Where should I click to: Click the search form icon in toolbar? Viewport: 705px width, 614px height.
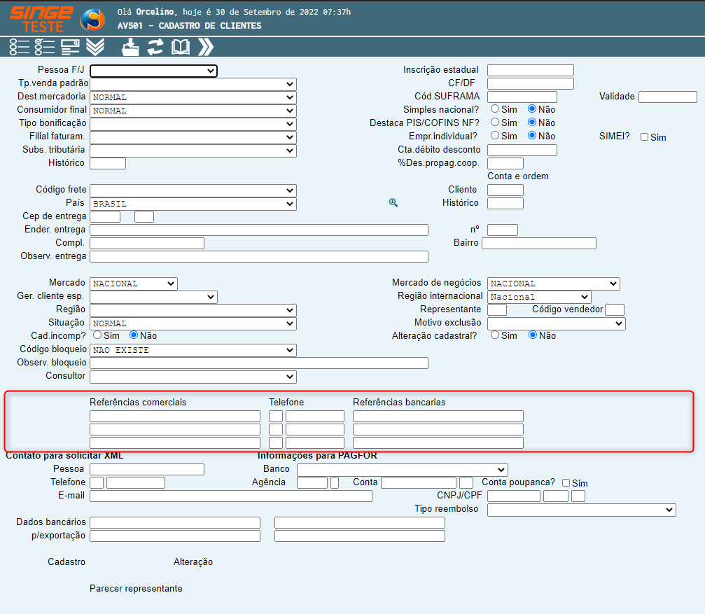[x=70, y=47]
